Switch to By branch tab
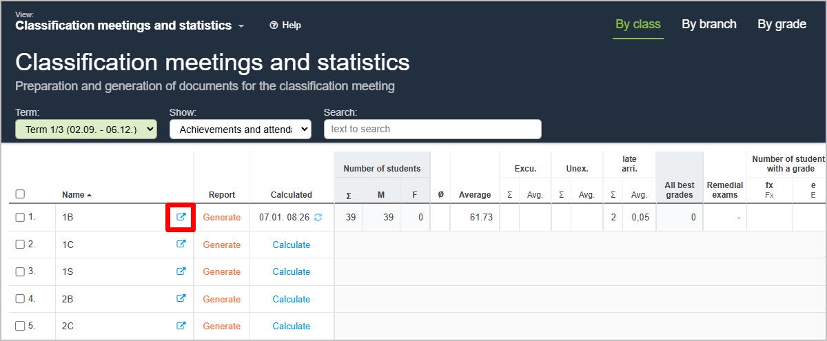 (709, 25)
